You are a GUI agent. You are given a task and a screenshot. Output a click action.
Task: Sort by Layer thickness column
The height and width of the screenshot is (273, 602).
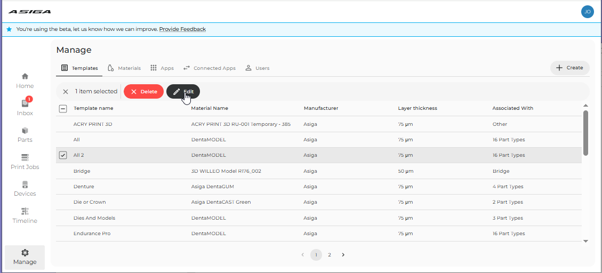point(418,108)
